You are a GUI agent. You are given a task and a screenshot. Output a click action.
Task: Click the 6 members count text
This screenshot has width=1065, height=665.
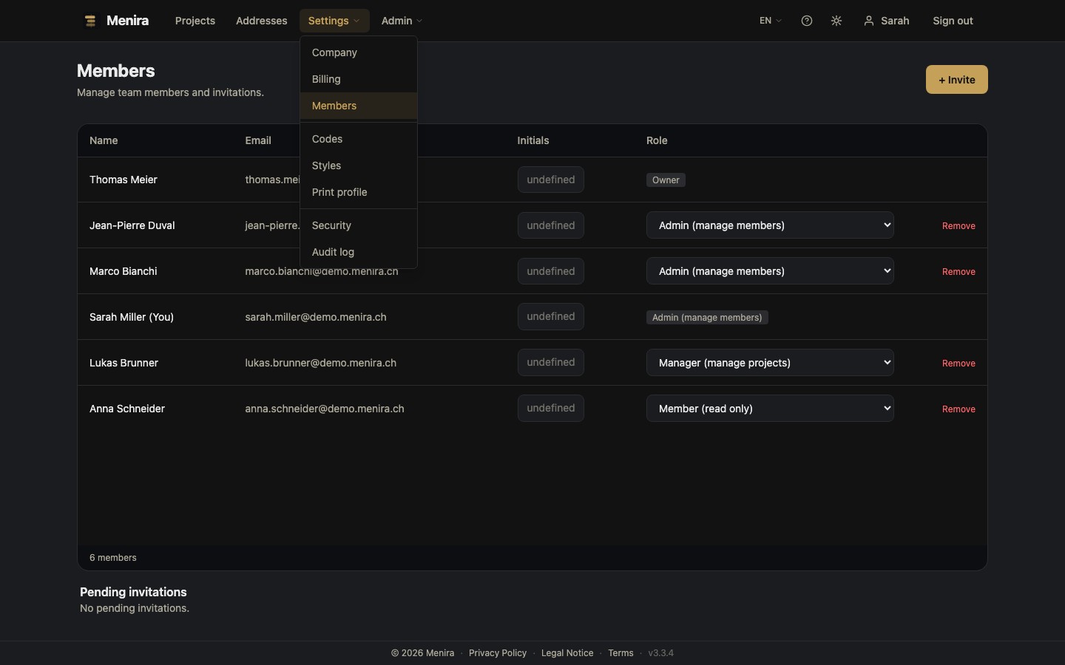pyautogui.click(x=113, y=558)
